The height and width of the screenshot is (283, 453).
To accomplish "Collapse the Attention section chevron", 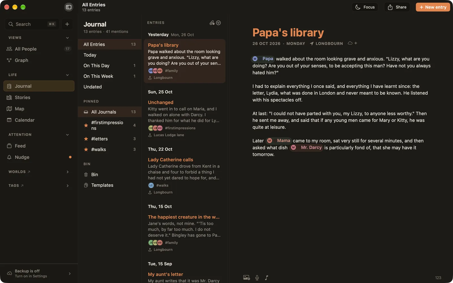I will [x=67, y=135].
